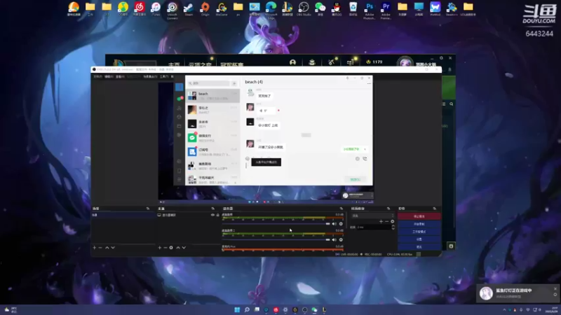Remove the selected OBS source with the minus button
The width and height of the screenshot is (561, 315).
[165, 248]
